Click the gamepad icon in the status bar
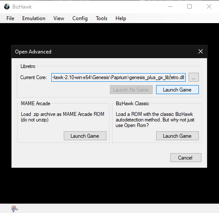This screenshot has height=213, width=219. click(x=15, y=209)
